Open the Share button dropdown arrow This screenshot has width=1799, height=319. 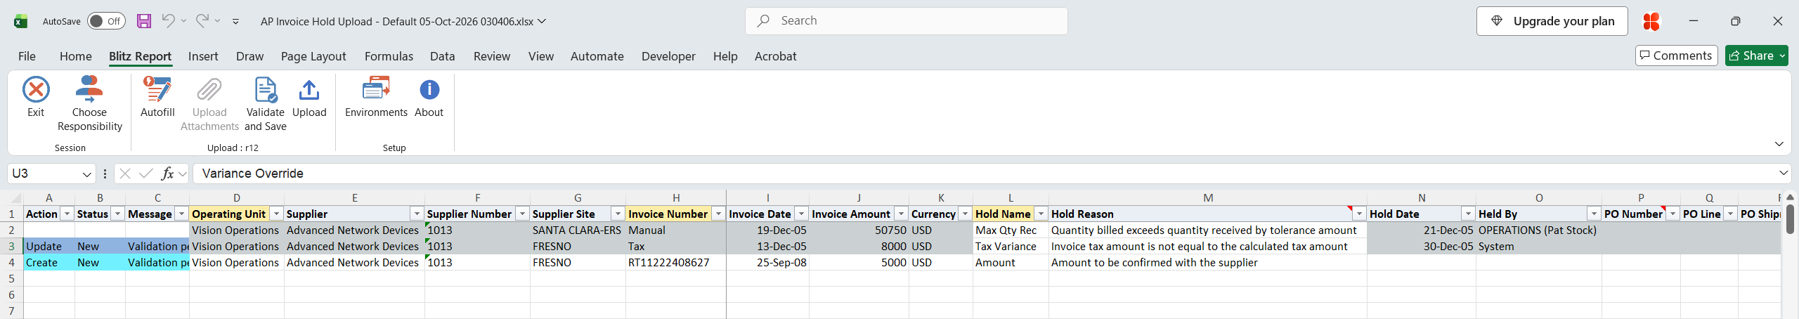(1782, 56)
